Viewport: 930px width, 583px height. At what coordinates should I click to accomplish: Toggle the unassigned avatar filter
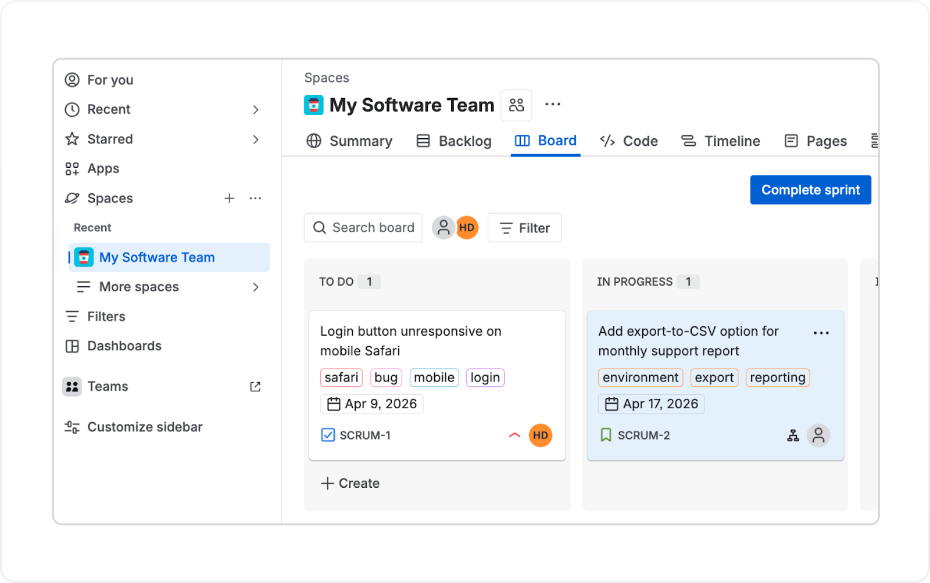(443, 228)
